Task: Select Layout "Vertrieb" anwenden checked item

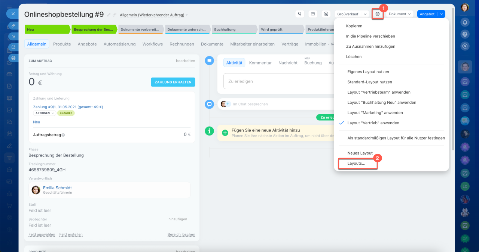Action: pyautogui.click(x=373, y=123)
